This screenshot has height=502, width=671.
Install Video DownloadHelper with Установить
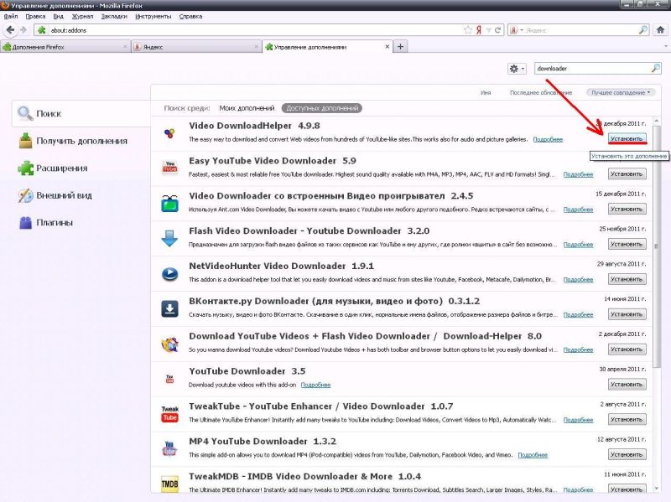(627, 138)
